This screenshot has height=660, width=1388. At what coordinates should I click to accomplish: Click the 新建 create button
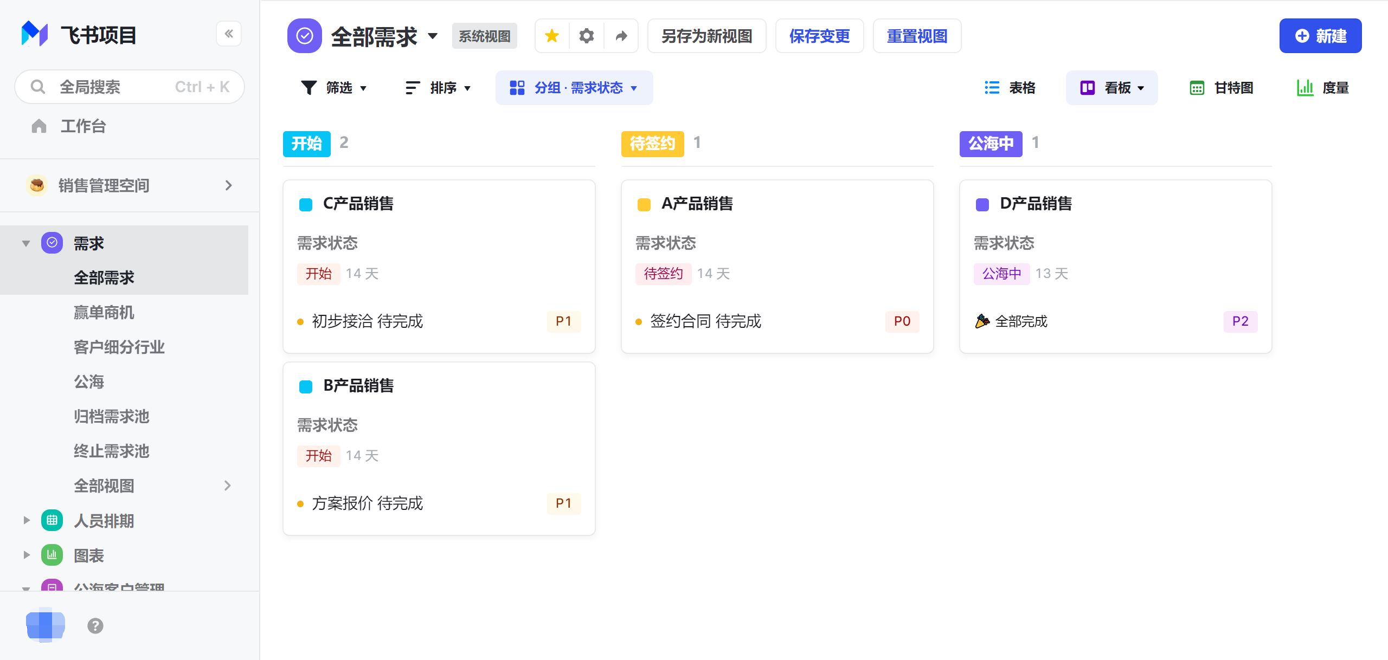[x=1320, y=36]
